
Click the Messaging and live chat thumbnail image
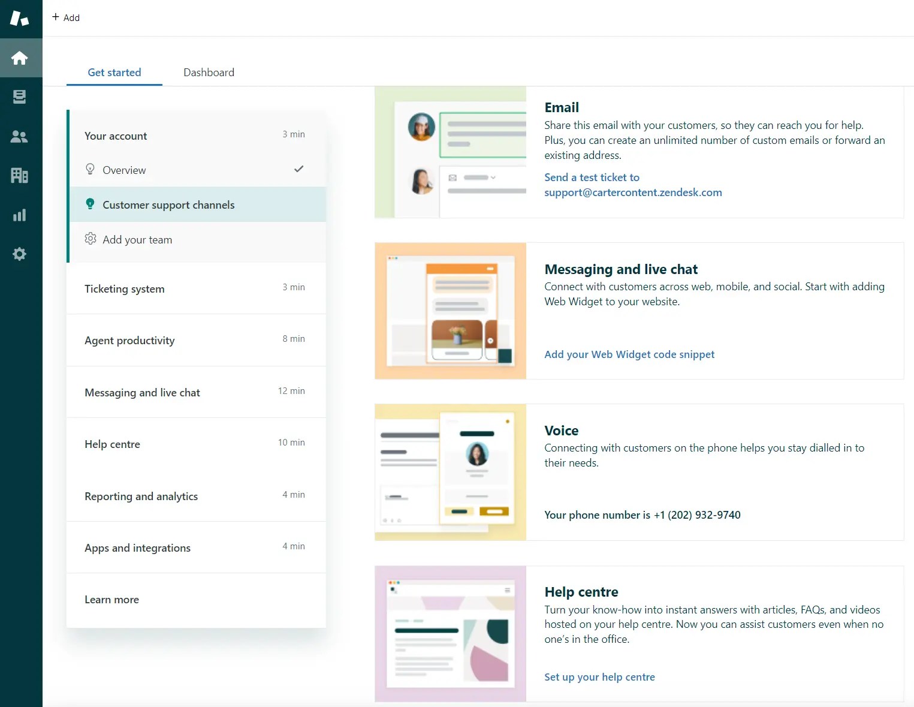point(450,311)
